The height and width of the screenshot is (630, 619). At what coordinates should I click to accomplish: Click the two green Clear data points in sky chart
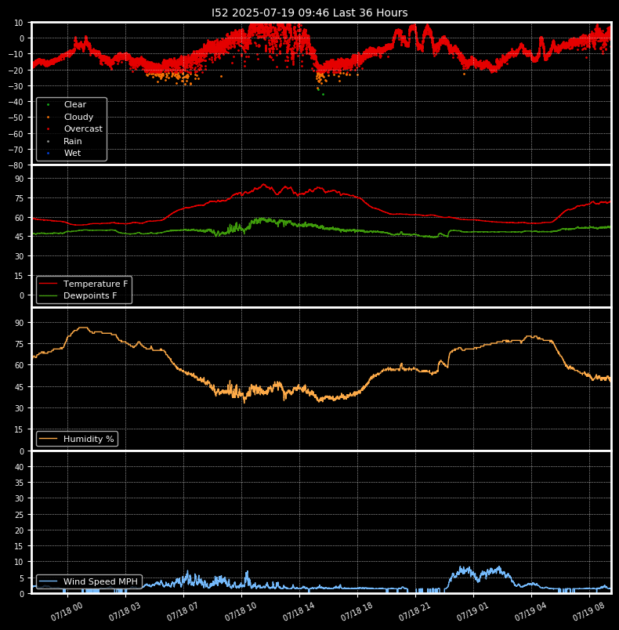click(x=320, y=92)
